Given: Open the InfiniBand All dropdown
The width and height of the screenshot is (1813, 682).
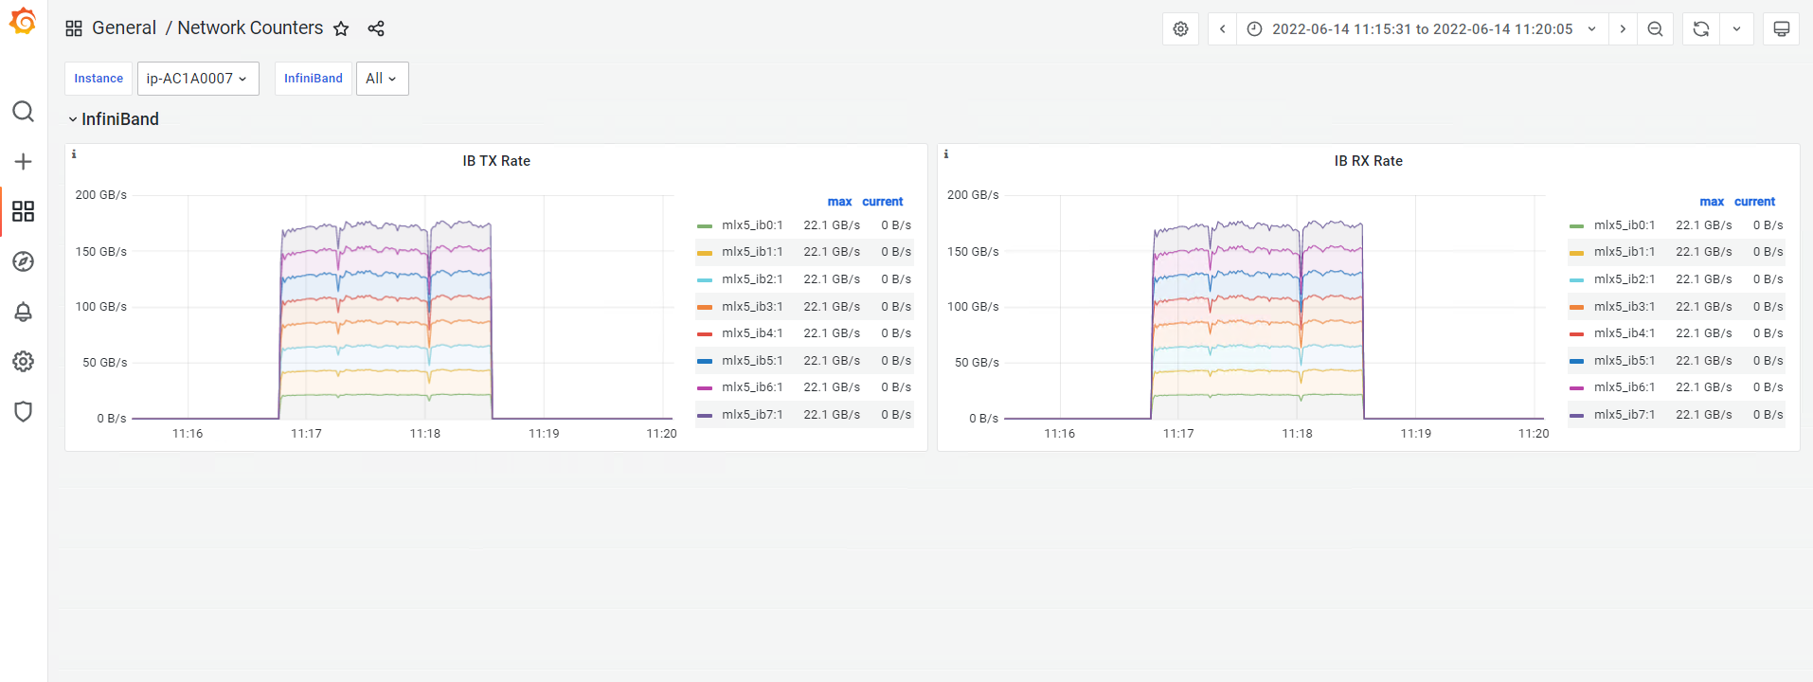Looking at the screenshot, I should click(x=382, y=79).
